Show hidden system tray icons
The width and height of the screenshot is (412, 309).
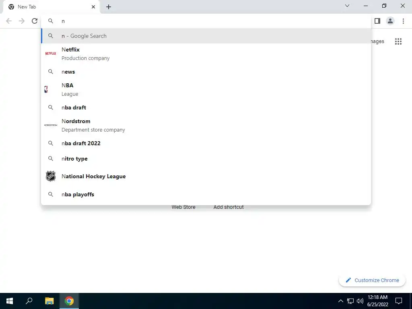(x=340, y=301)
